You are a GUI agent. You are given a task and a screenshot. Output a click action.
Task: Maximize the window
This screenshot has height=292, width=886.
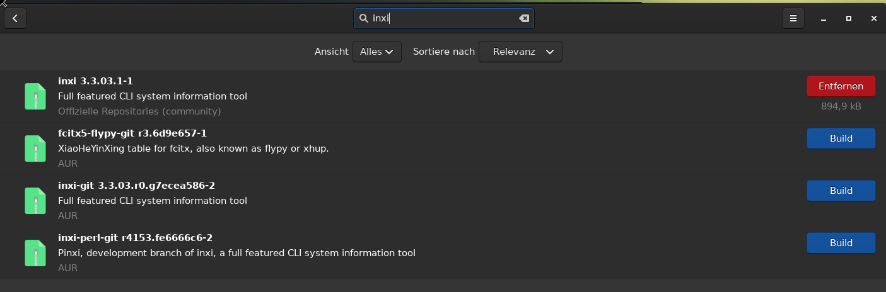(x=849, y=18)
